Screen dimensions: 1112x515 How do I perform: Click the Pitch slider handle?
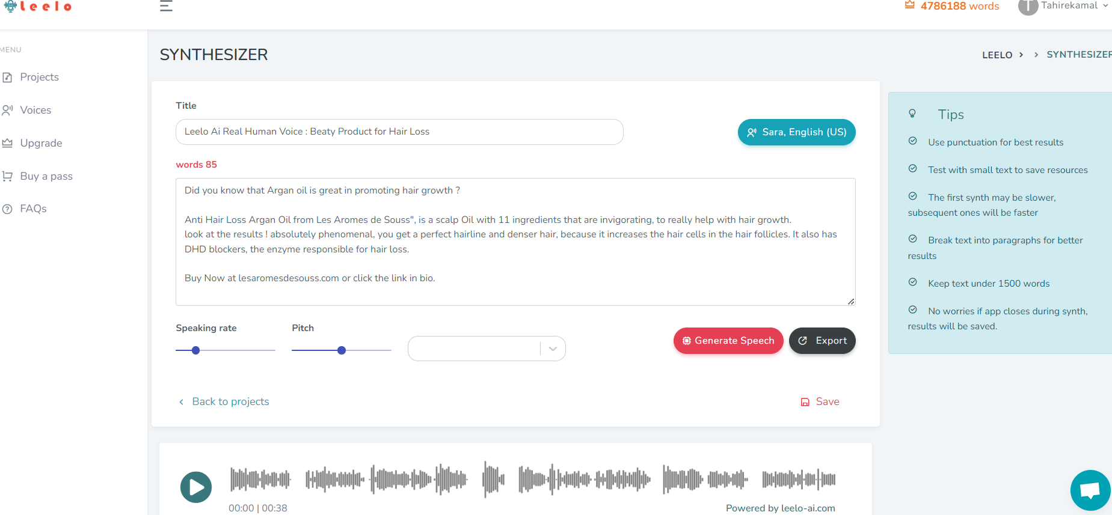click(342, 350)
